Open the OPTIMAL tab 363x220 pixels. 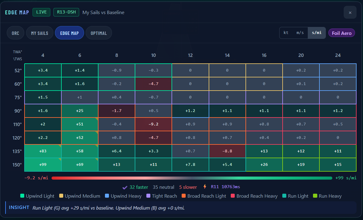[98, 33]
